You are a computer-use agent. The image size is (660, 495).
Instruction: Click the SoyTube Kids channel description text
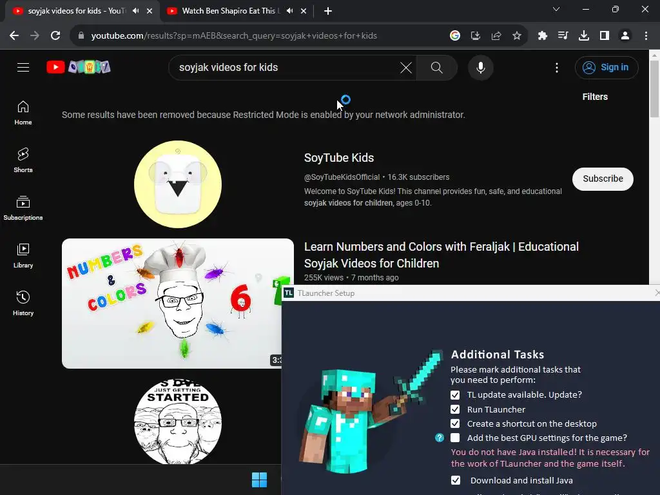tap(432, 197)
